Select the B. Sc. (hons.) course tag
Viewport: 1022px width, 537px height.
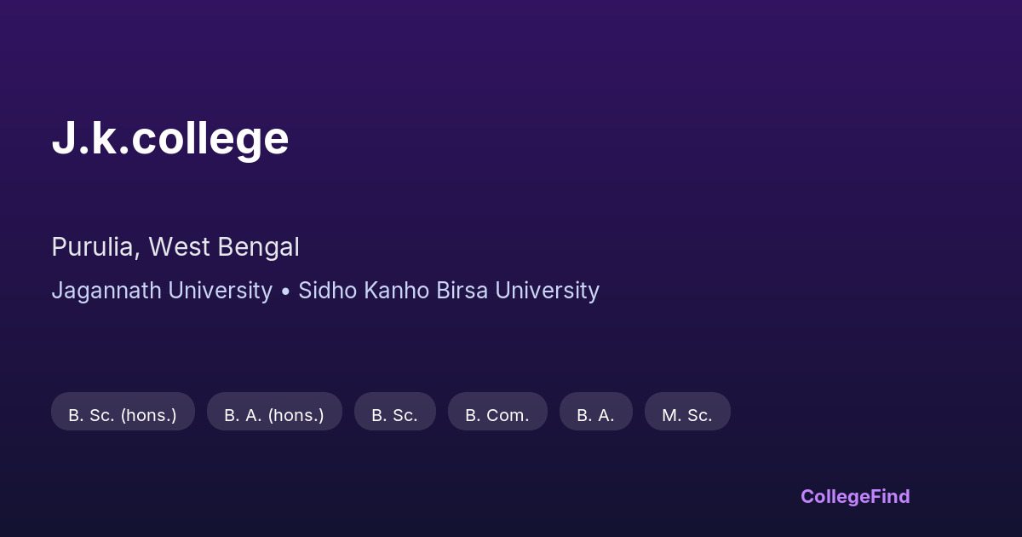pyautogui.click(x=123, y=415)
